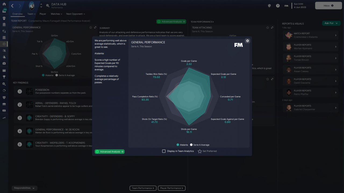The width and height of the screenshot is (344, 193).
Task: Select the Player tab
Action: pos(43,14)
